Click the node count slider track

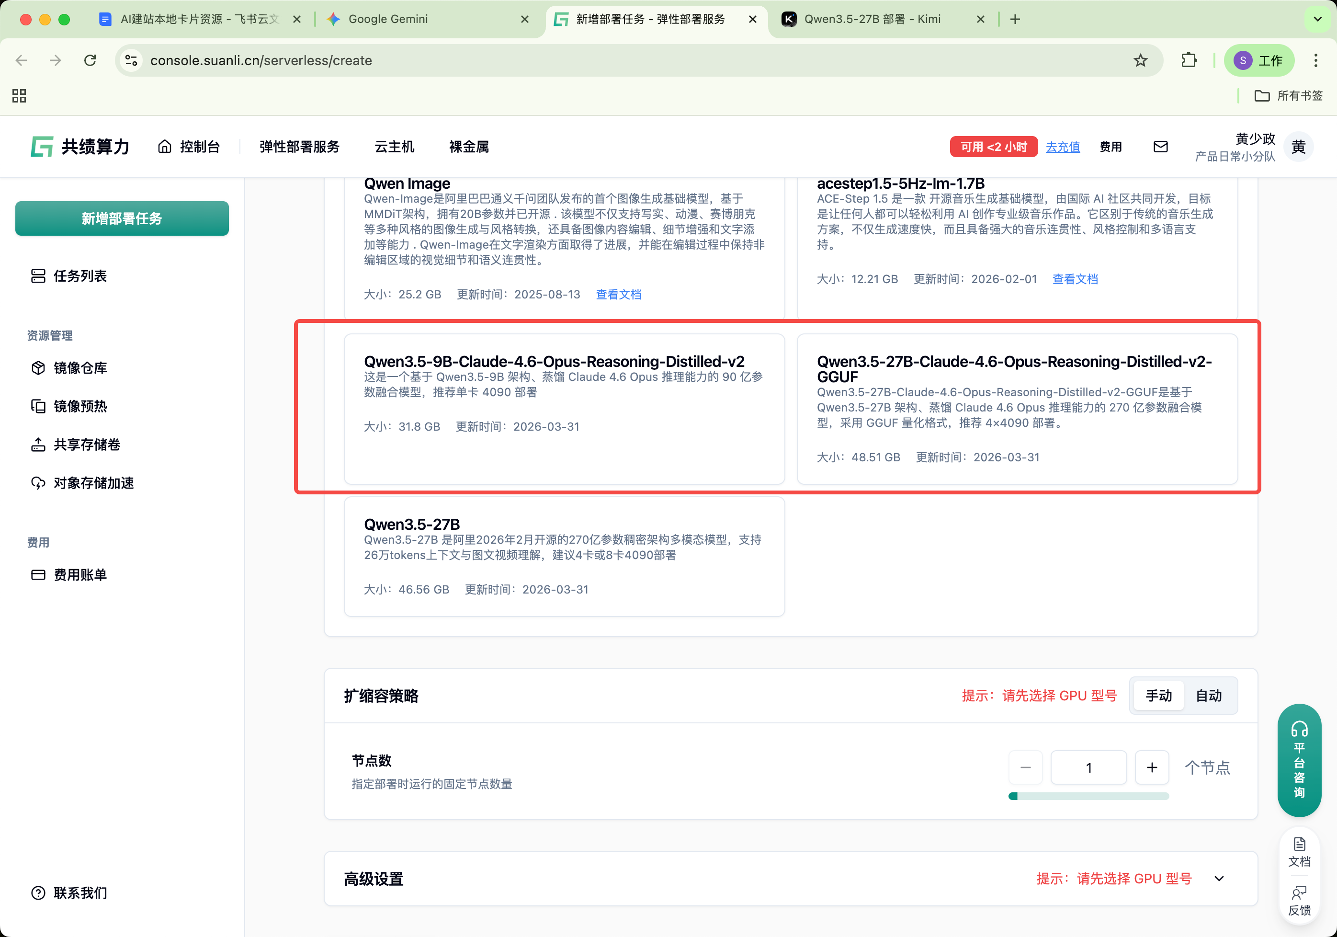[x=1088, y=796]
